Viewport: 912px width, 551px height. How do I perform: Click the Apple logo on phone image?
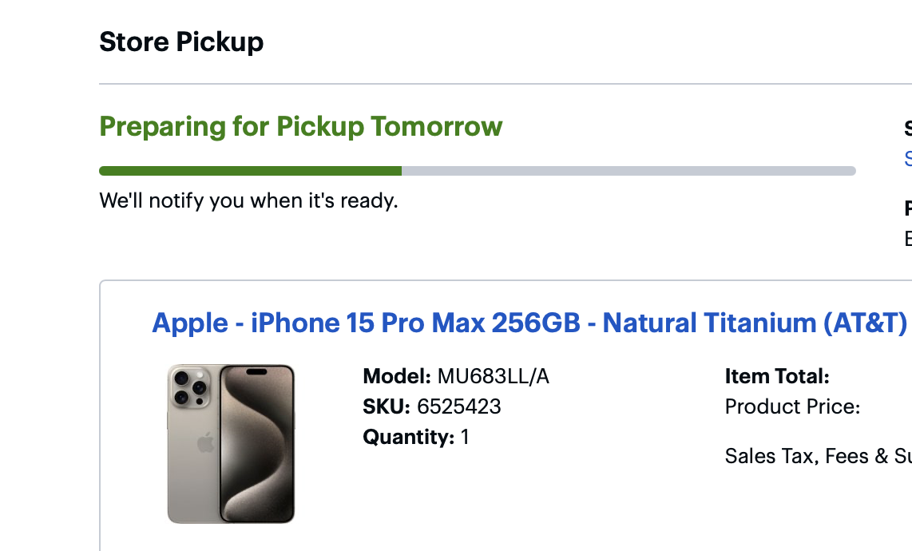206,442
